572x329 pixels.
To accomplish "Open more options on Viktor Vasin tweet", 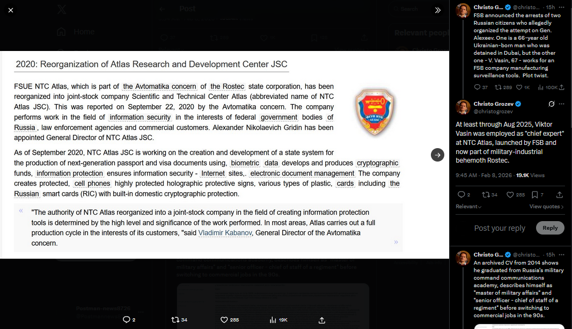I will pos(561,104).
